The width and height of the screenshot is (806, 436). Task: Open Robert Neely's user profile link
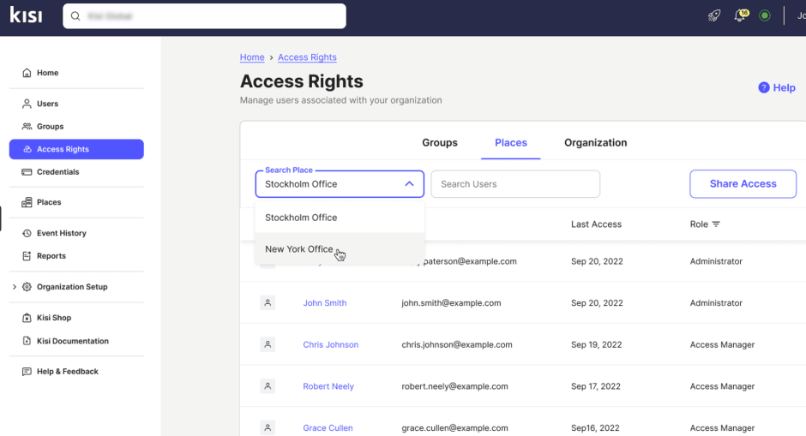coord(328,386)
